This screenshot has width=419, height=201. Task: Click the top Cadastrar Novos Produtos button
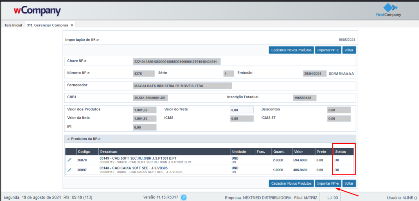291,50
